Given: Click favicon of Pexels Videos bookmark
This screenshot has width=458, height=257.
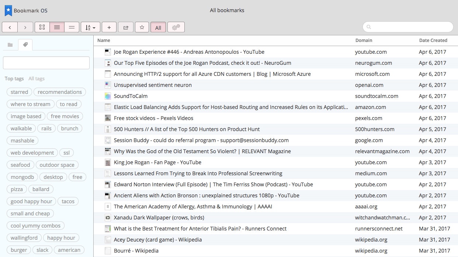Looking at the screenshot, I should coord(108,118).
